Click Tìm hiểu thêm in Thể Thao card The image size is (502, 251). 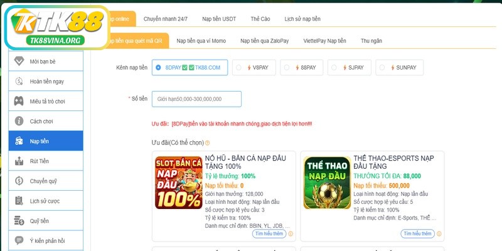[418, 233]
